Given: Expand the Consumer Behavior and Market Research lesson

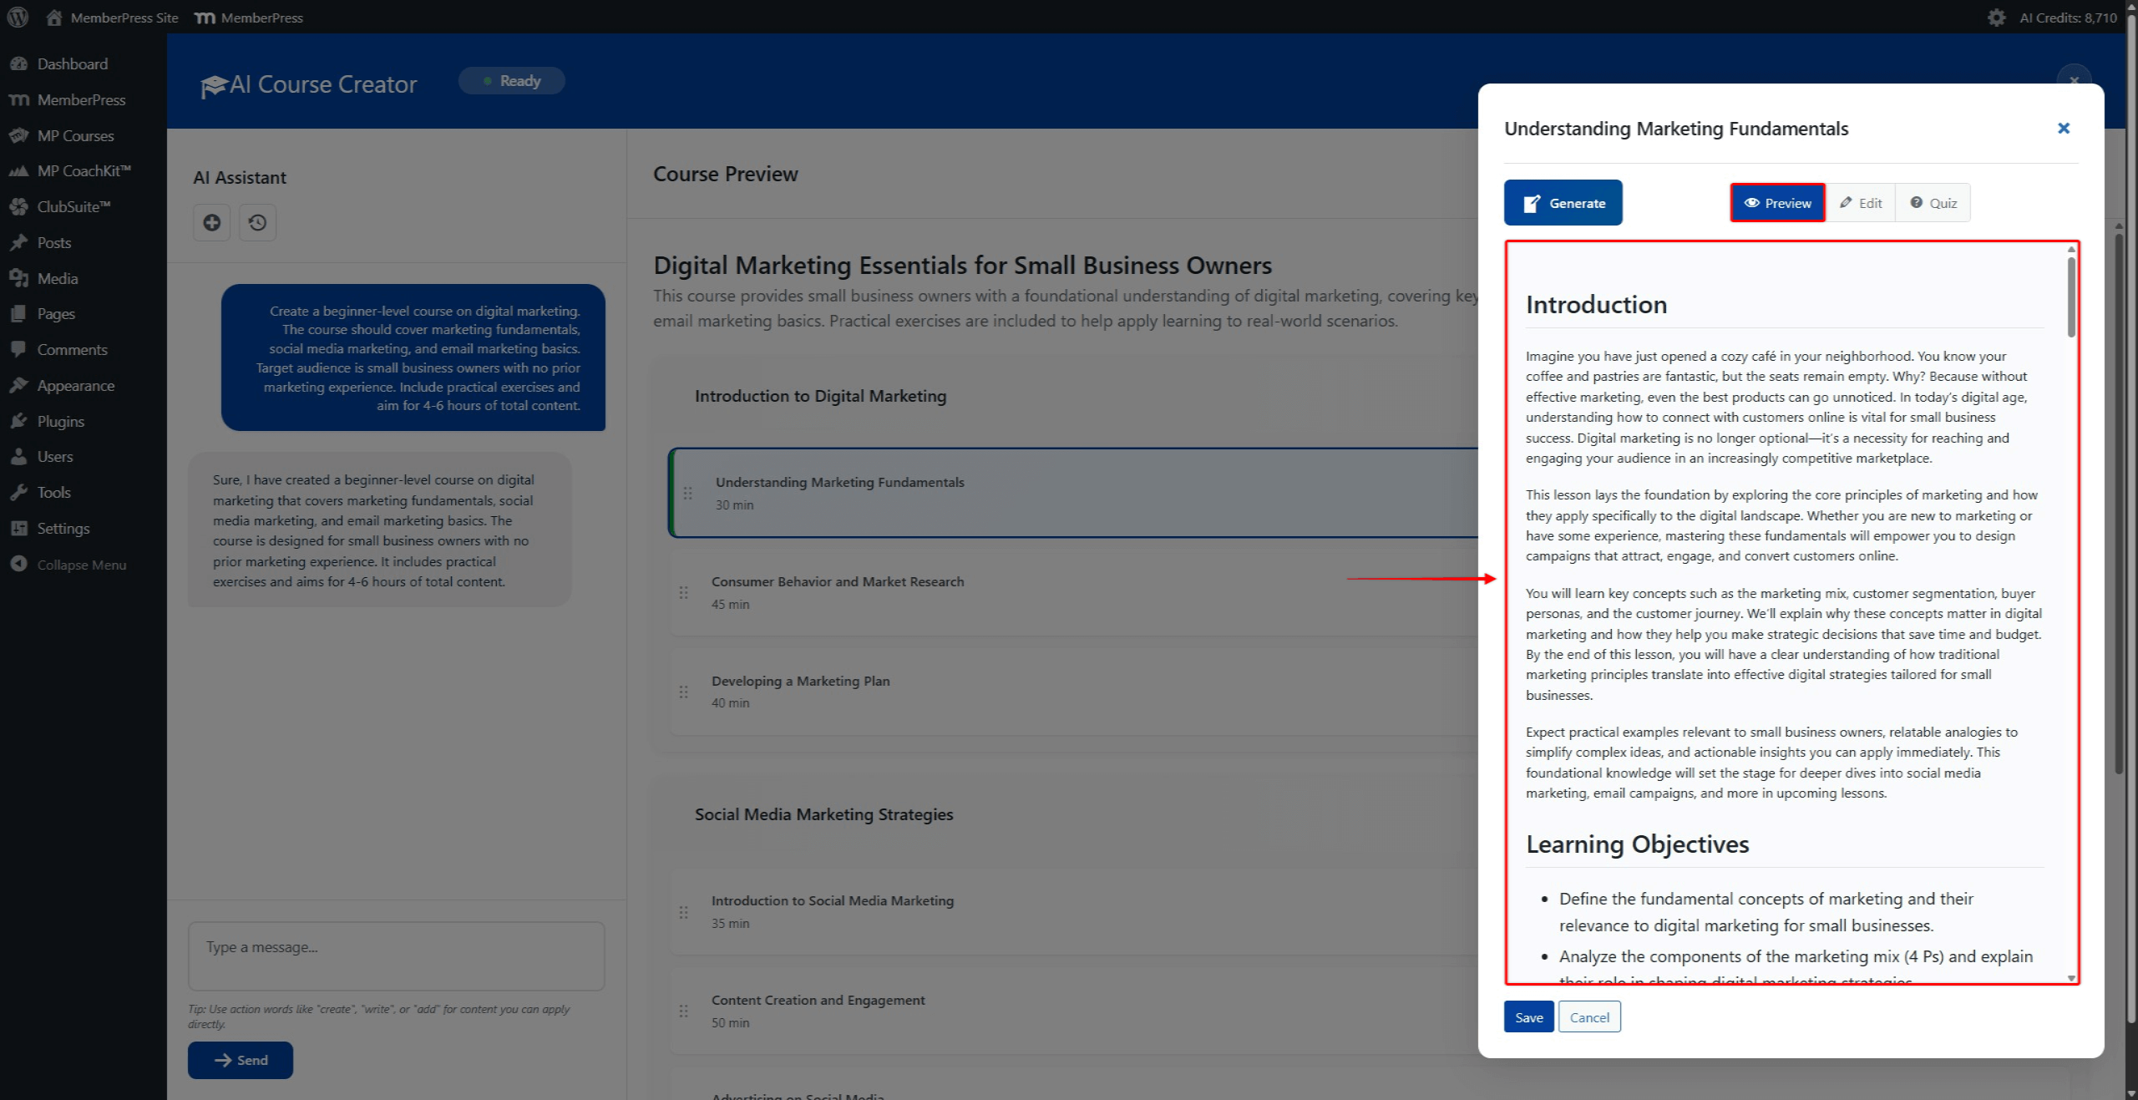Looking at the screenshot, I should tap(838, 593).
